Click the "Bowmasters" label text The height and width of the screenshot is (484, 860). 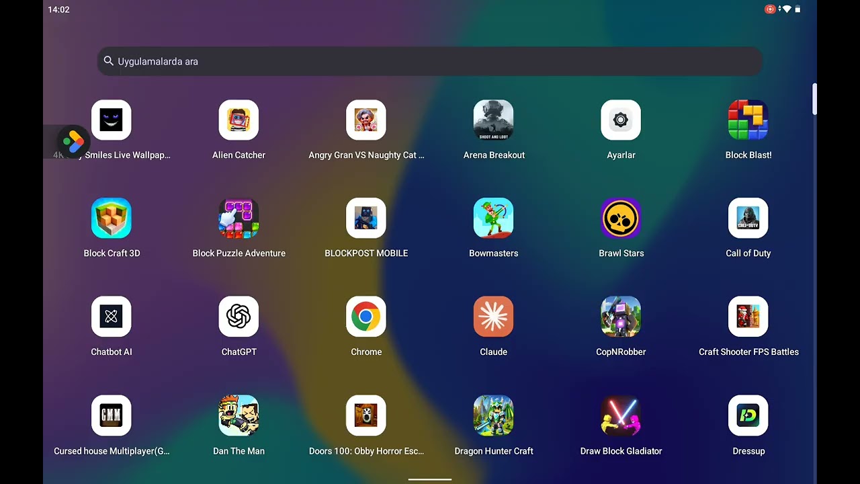tap(494, 253)
